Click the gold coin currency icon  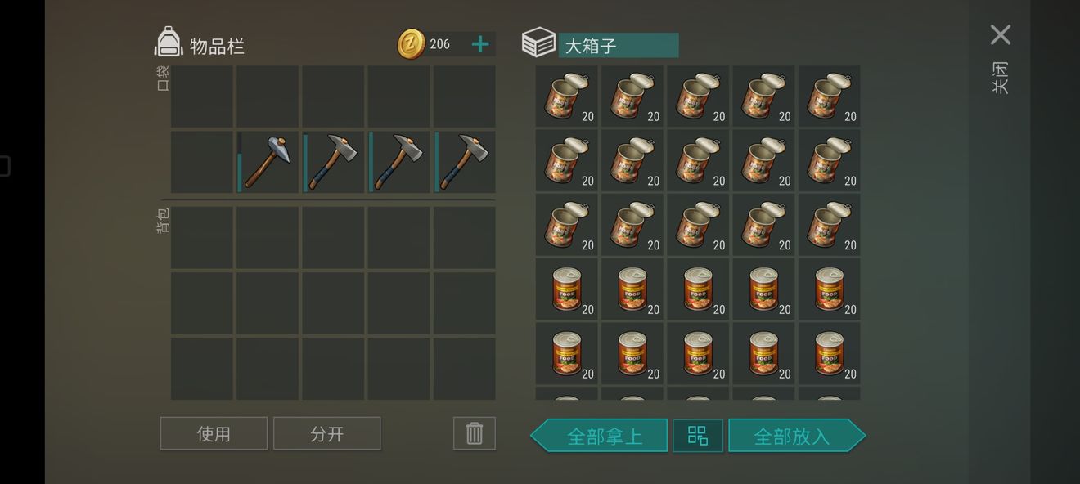pos(411,44)
